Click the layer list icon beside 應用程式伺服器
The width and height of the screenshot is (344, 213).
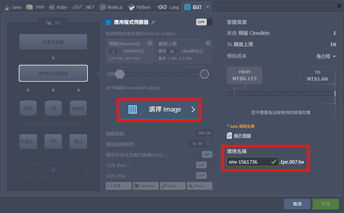108,22
